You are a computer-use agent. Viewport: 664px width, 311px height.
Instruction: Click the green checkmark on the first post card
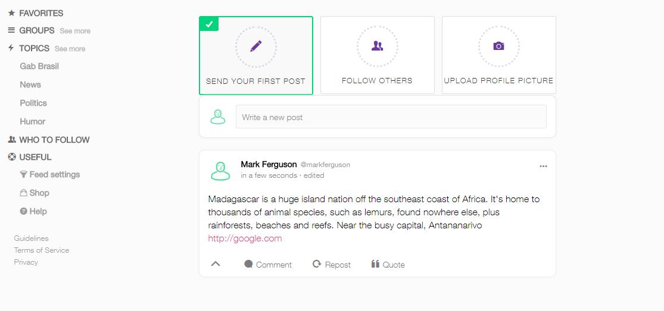click(x=209, y=24)
